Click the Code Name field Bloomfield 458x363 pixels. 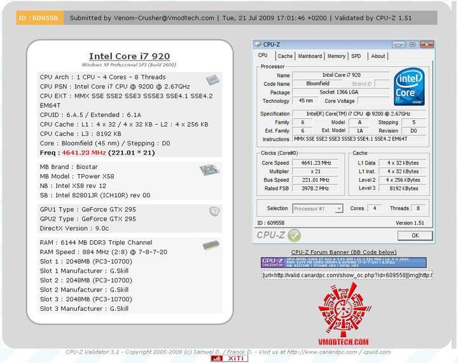(317, 84)
